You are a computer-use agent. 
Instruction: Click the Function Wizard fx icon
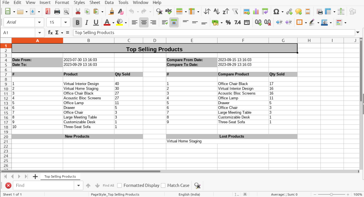(x=50, y=33)
